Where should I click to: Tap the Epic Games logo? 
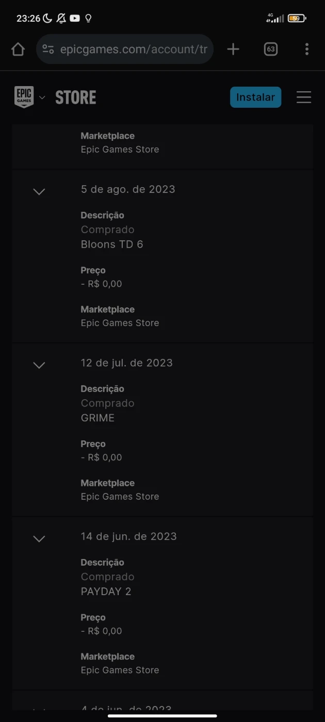pos(24,97)
